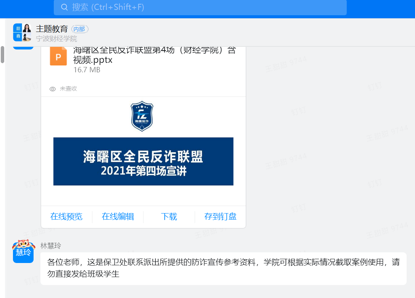Open the 主题教育 group avatar
Screen dimensions: 415x298
(x=22, y=32)
